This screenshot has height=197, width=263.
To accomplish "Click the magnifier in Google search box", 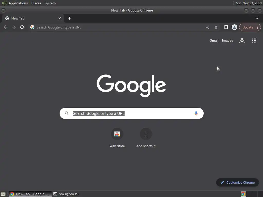I will (67, 113).
